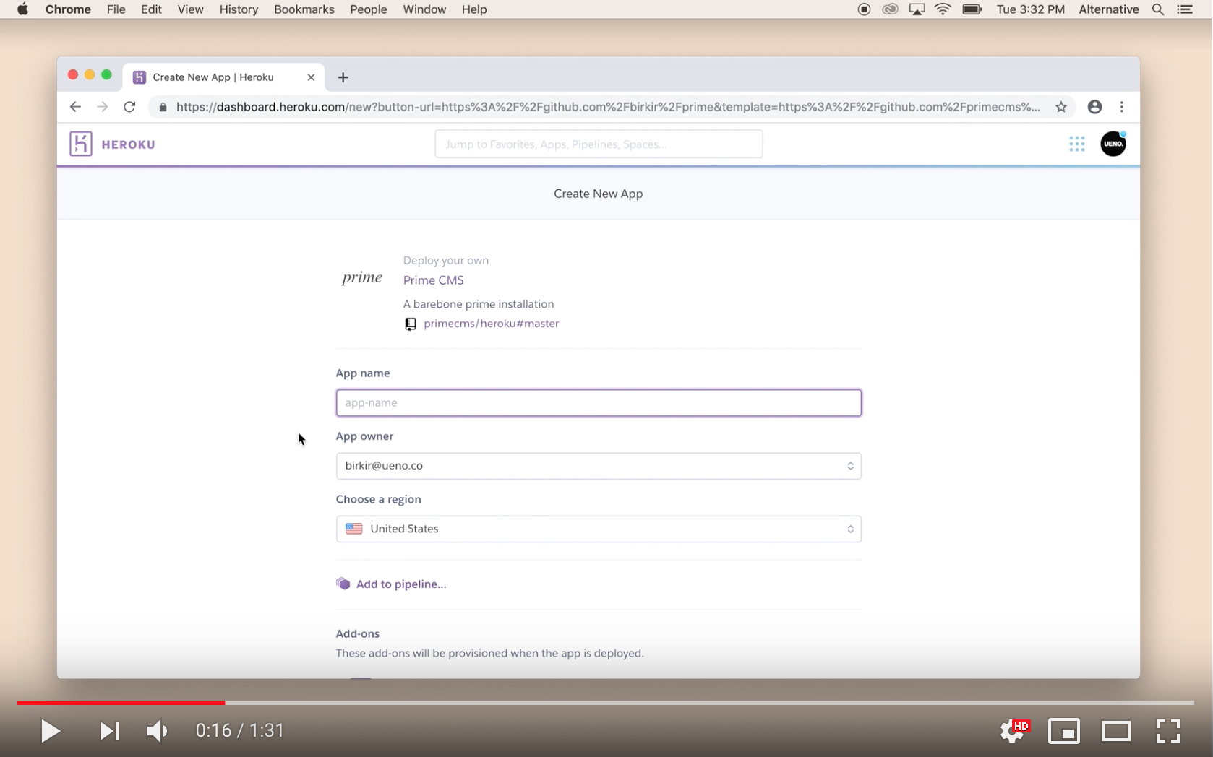The width and height of the screenshot is (1213, 757).
Task: View site security lock info
Action: 163,107
